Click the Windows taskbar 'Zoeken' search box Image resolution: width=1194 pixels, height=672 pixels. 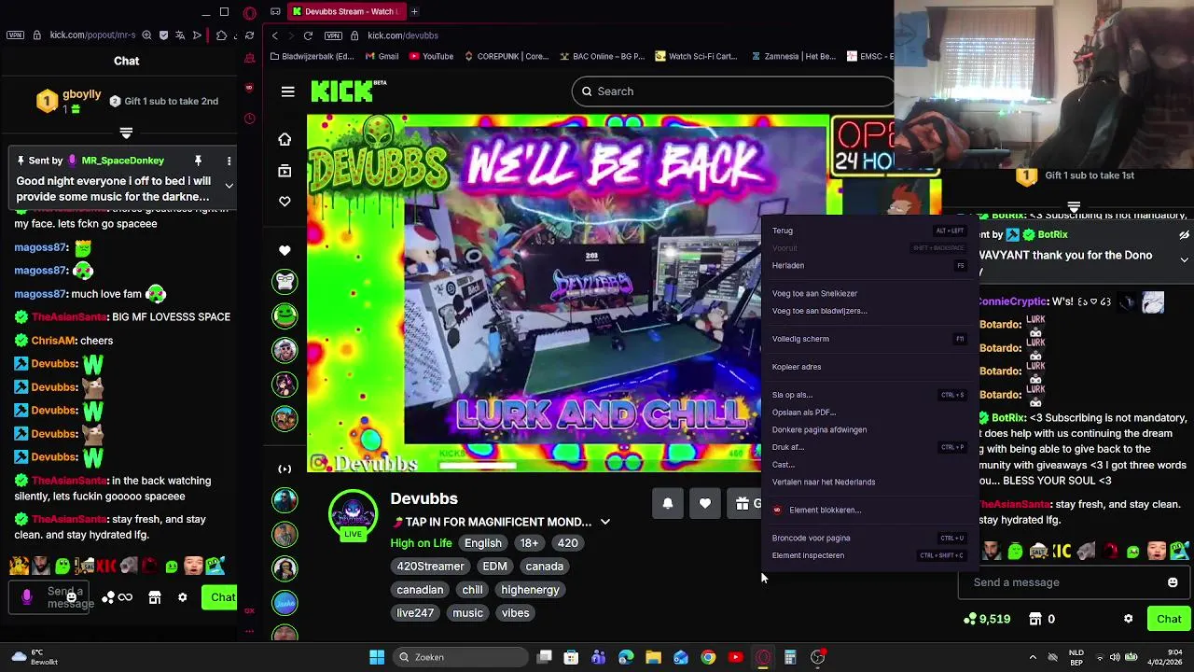point(459,657)
